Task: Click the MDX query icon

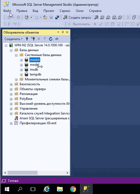Action: click(x=102, y=17)
